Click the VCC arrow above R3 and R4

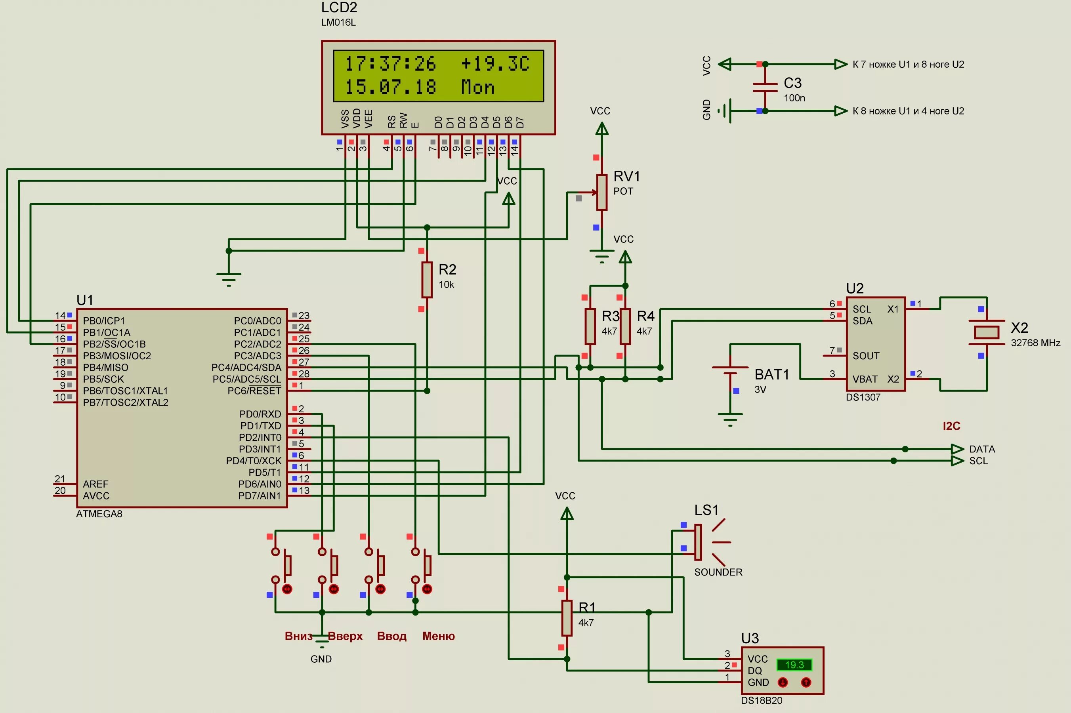(x=625, y=257)
